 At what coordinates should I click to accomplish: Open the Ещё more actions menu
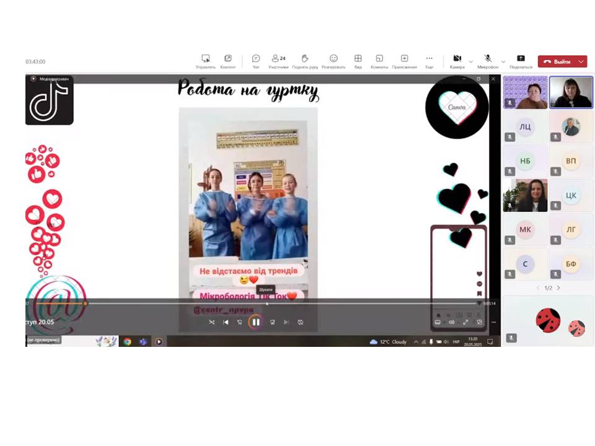pos(429,61)
